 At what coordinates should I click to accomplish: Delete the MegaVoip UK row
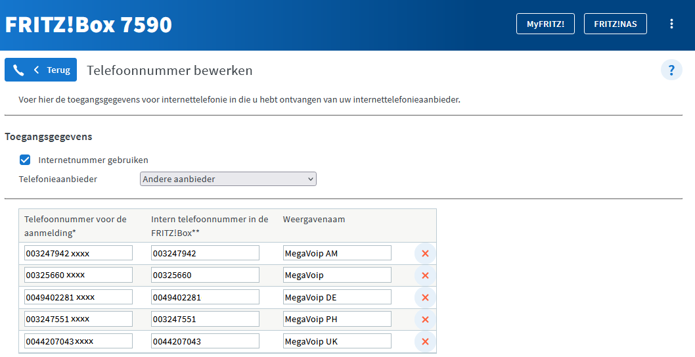click(425, 341)
